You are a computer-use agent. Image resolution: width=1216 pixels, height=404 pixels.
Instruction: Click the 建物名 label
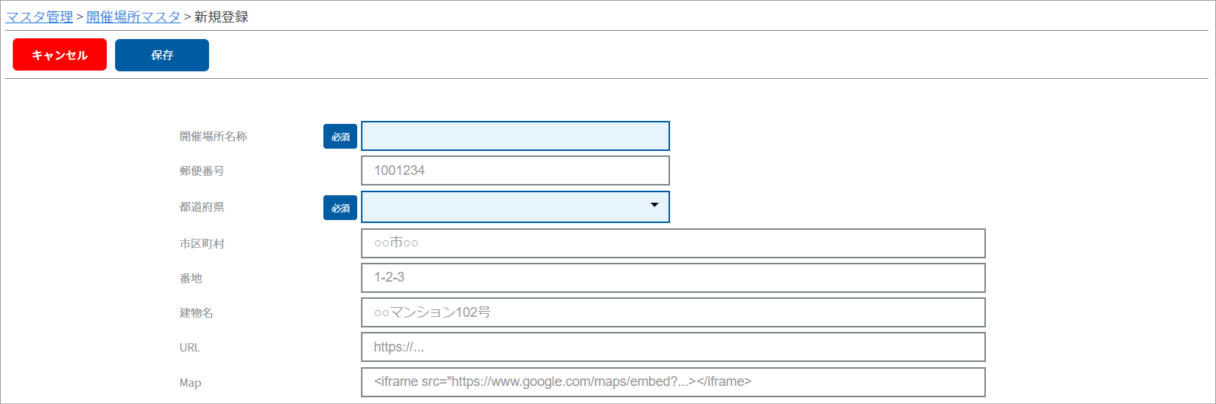click(196, 312)
